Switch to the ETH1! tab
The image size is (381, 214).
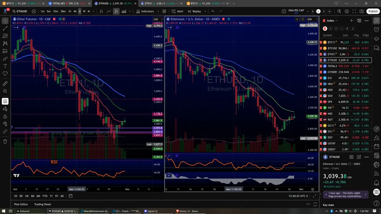pyautogui.click(x=161, y=3)
